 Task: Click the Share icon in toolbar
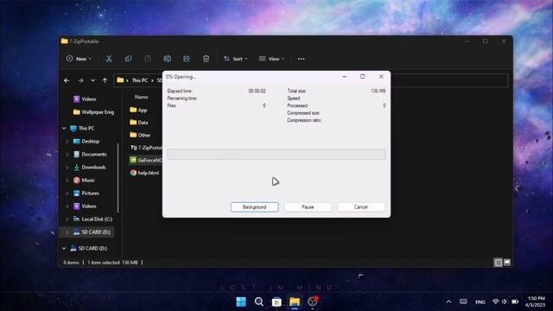click(187, 59)
